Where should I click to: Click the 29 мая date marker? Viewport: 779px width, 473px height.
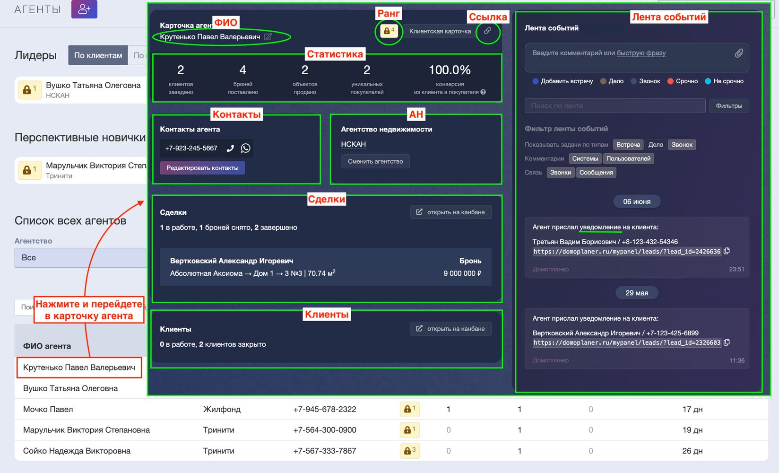(x=637, y=293)
